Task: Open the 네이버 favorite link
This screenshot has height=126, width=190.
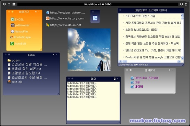Action: (137, 87)
